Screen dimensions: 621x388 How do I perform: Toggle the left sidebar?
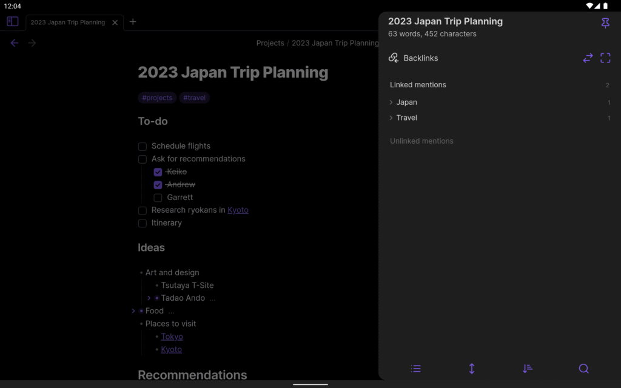(12, 21)
